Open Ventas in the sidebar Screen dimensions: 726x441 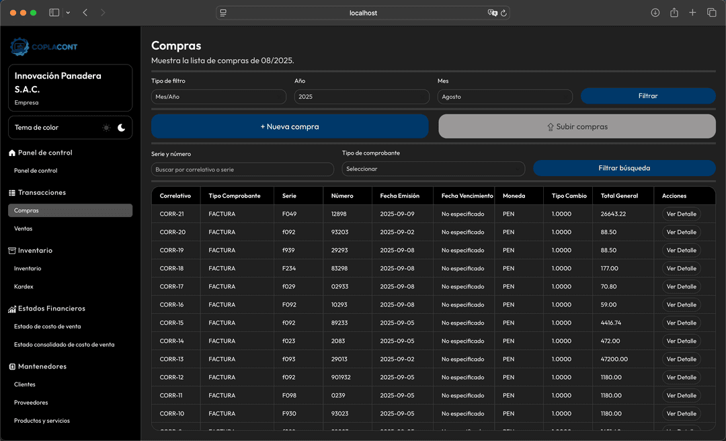click(x=24, y=229)
